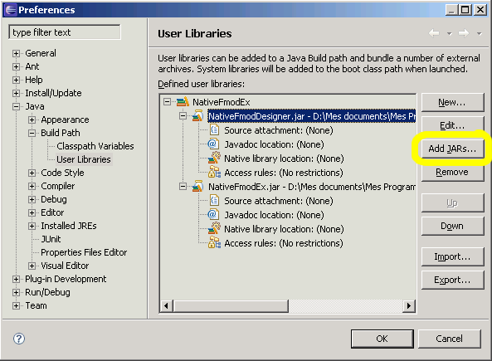Focus the type filter text field
Screen dimensions: 492x361
tap(65, 32)
